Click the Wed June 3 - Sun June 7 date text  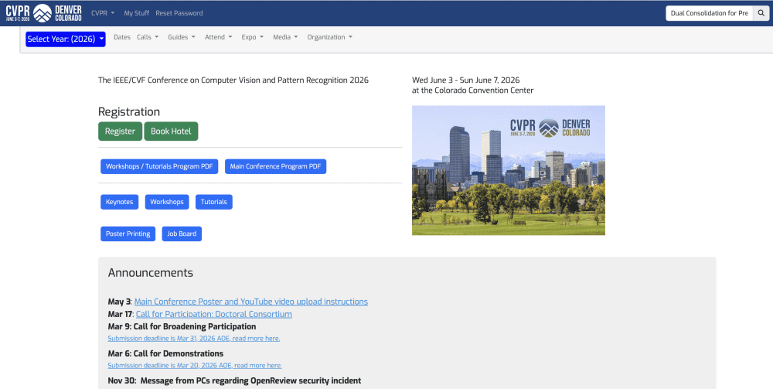point(466,80)
